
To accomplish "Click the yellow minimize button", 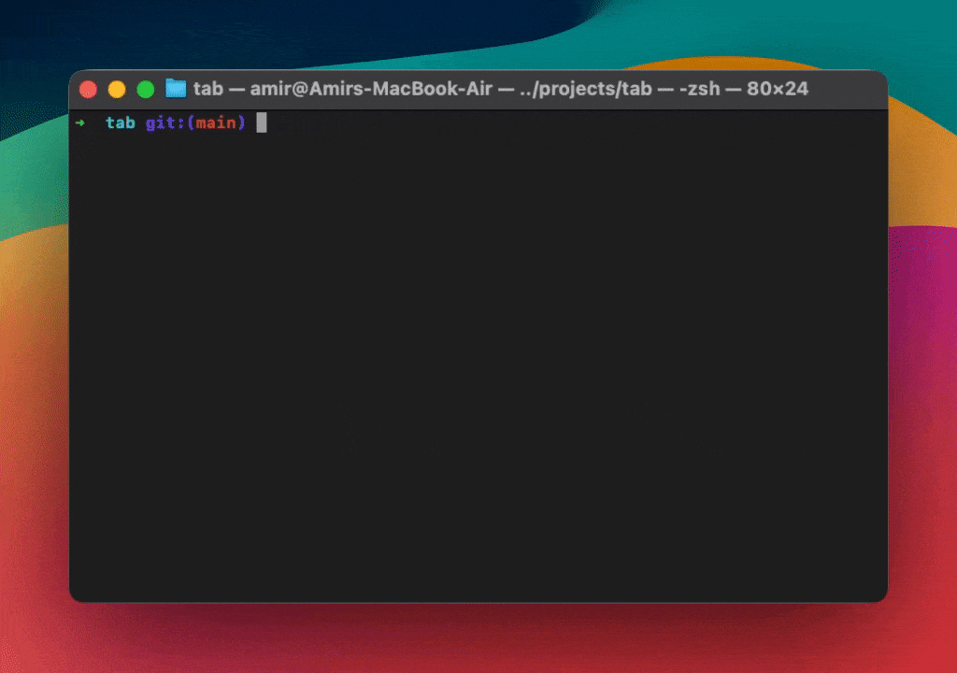I will tap(116, 88).
